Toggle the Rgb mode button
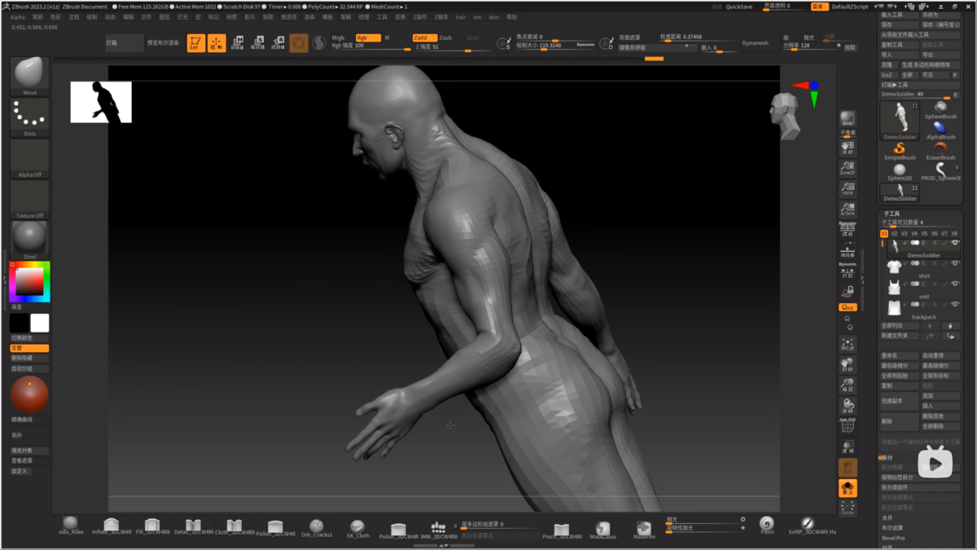The height and width of the screenshot is (550, 977). tap(367, 37)
